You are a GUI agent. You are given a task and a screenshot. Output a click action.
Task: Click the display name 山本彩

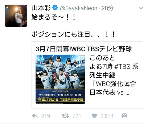click(x=41, y=8)
